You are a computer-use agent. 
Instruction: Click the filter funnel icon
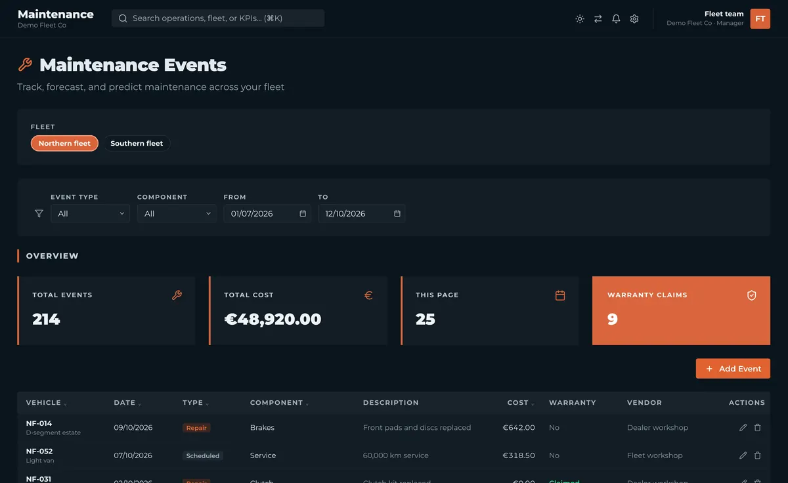click(39, 214)
